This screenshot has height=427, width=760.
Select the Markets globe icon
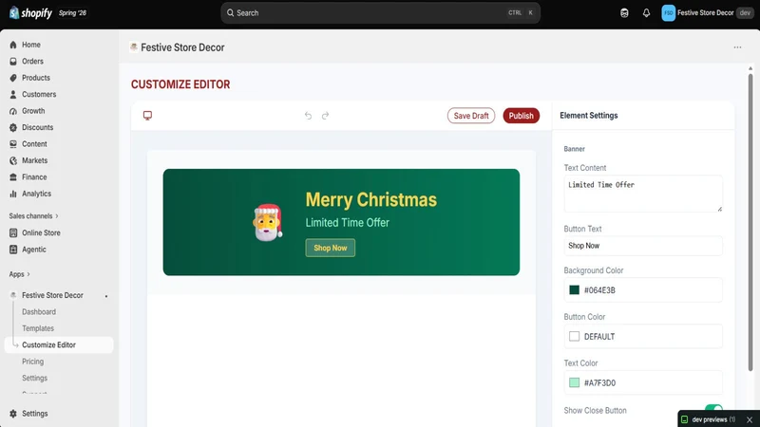(13, 160)
